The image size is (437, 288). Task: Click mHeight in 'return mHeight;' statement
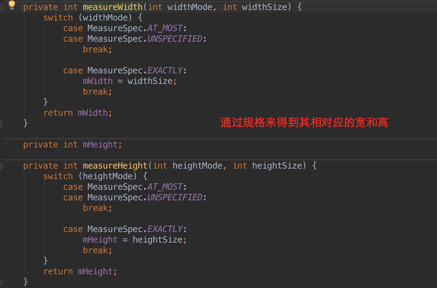tap(95, 272)
